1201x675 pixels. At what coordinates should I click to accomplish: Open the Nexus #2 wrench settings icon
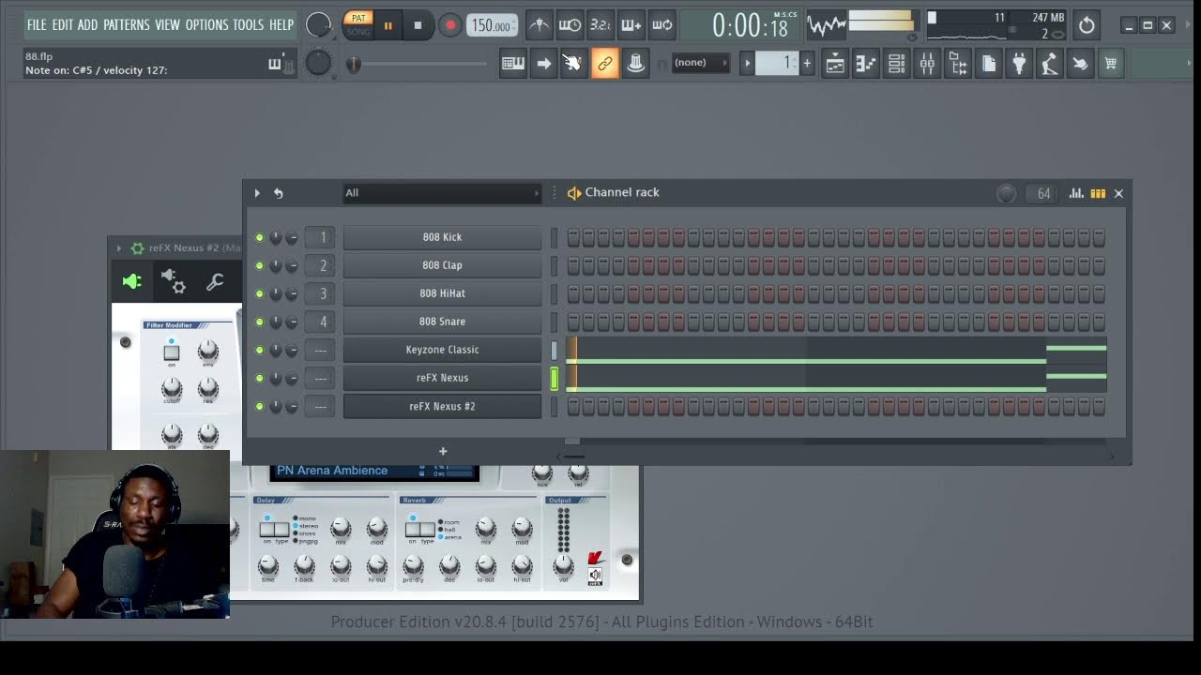(215, 281)
